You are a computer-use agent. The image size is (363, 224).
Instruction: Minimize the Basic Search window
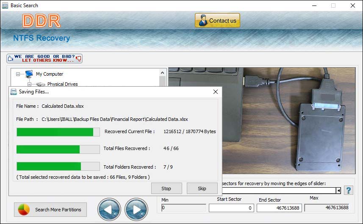point(314,5)
